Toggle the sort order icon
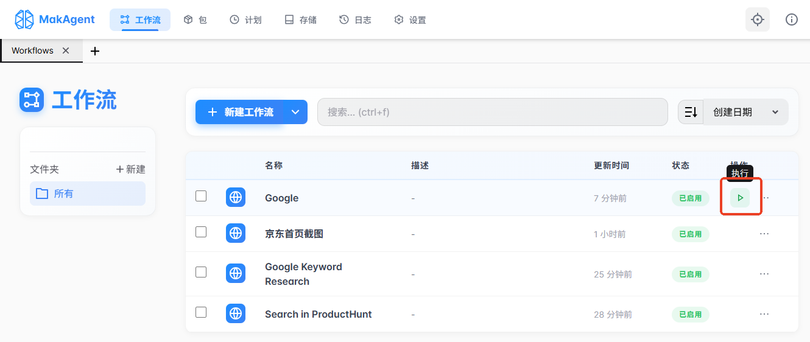This screenshot has height=342, width=810. [x=691, y=112]
